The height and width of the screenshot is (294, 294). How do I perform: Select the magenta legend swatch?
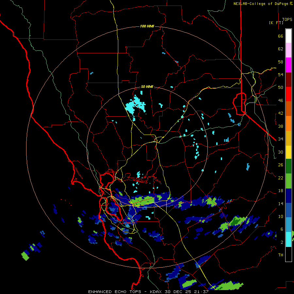pyautogui.click(x=288, y=65)
